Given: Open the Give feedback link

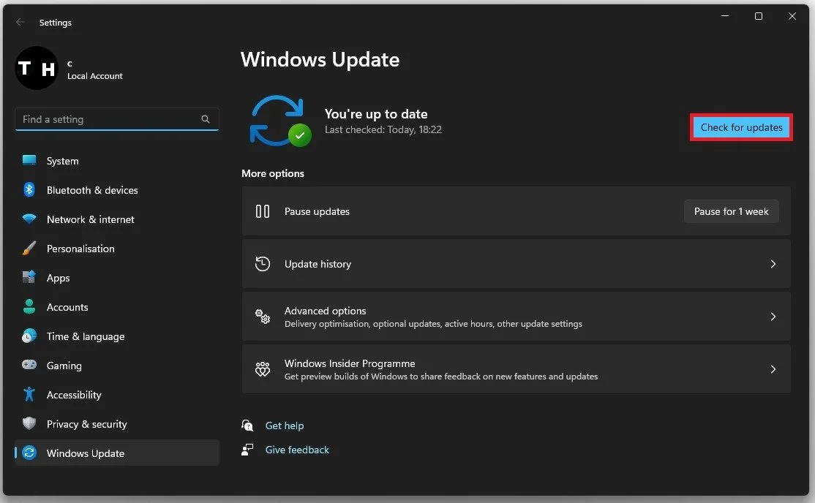Looking at the screenshot, I should (297, 450).
